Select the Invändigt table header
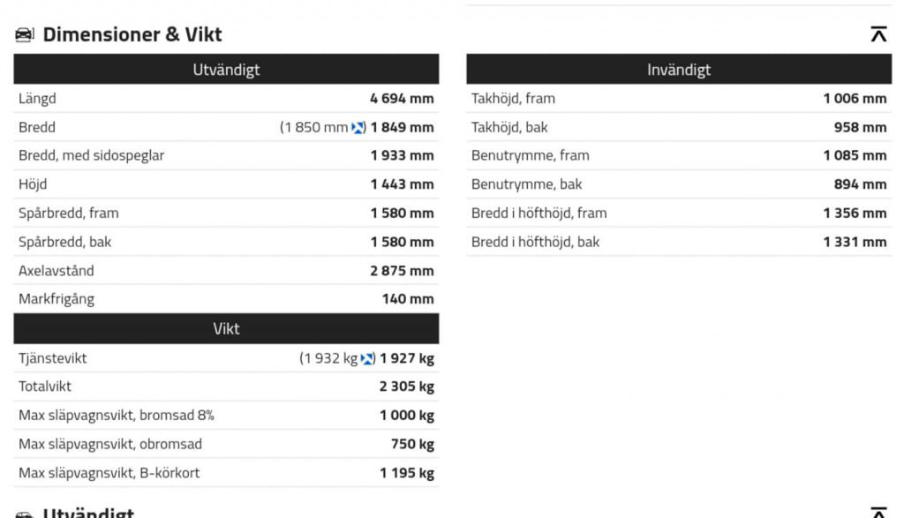 [x=679, y=69]
